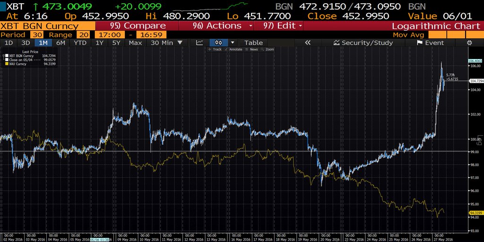Image resolution: width=484 pixels, height=242 pixels.
Task: Switch to Table view
Action: (x=253, y=43)
